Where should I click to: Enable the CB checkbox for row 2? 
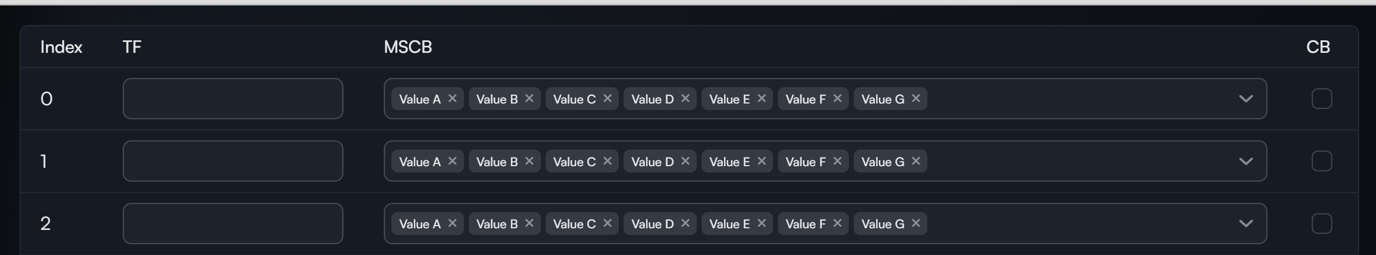[x=1321, y=223]
